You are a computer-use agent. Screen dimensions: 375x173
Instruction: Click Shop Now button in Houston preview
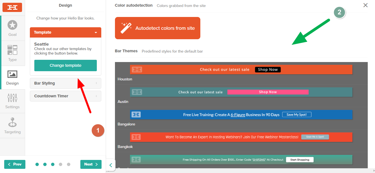click(x=268, y=70)
